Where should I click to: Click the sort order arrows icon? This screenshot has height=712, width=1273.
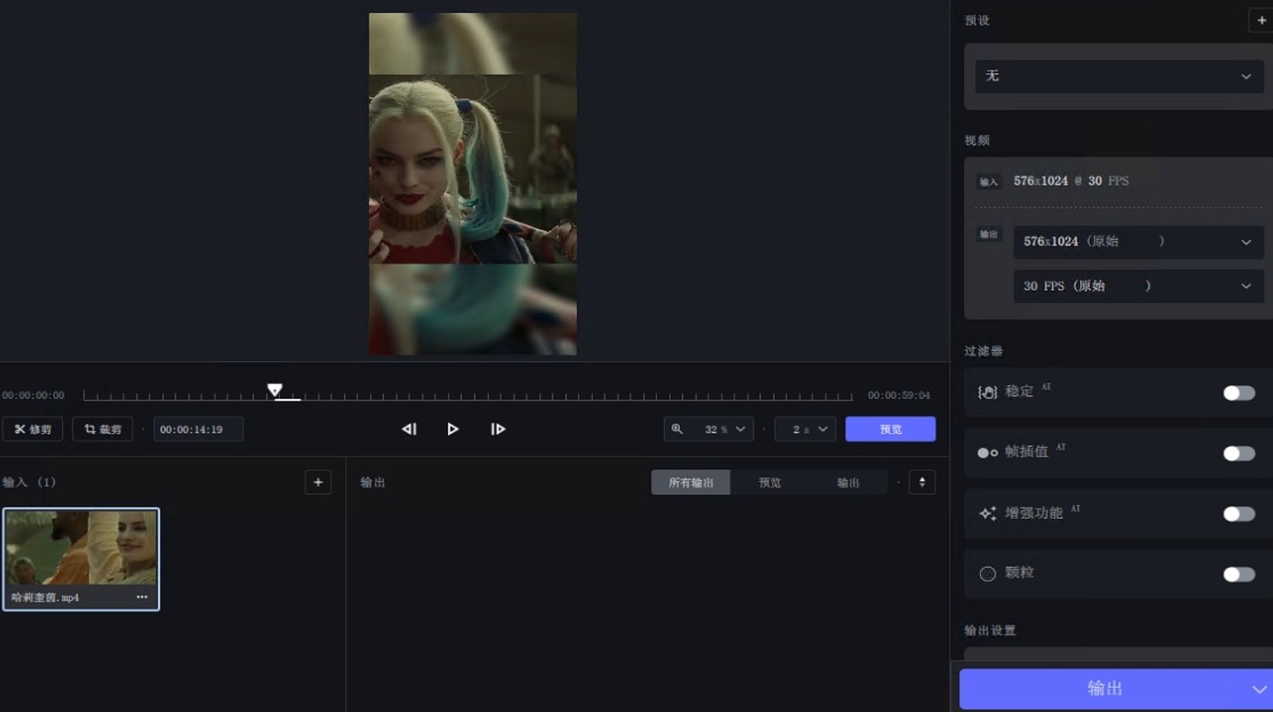tap(922, 482)
